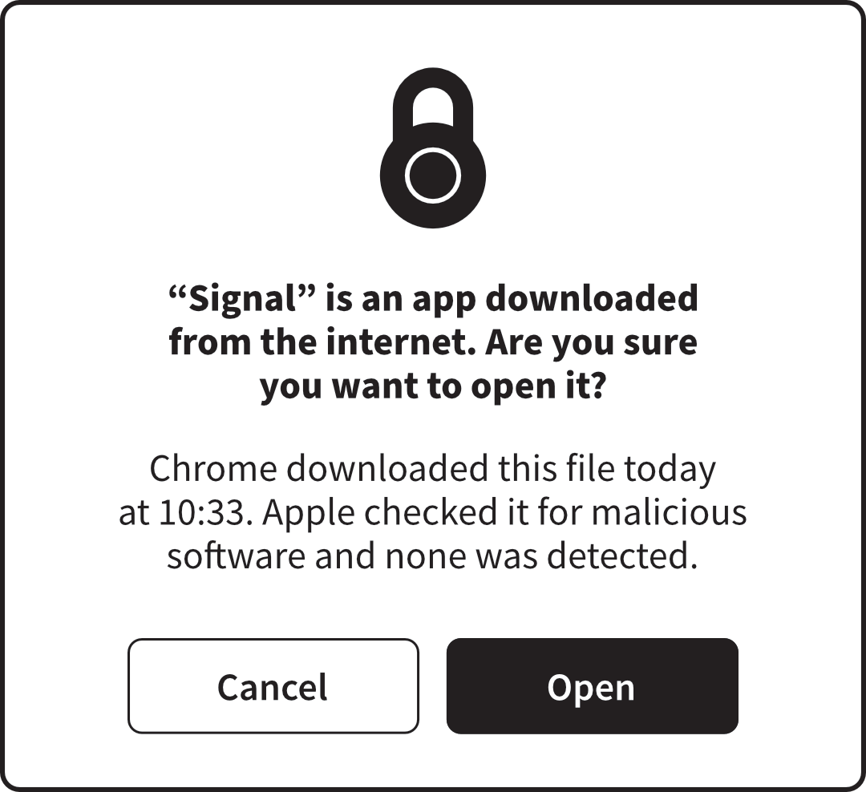This screenshot has width=866, height=792.
Task: Click the word "downloaded" in the bold heading
Action: (x=592, y=299)
